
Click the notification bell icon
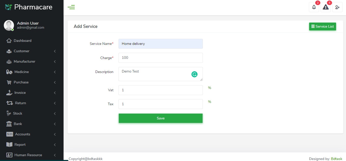tap(314, 7)
